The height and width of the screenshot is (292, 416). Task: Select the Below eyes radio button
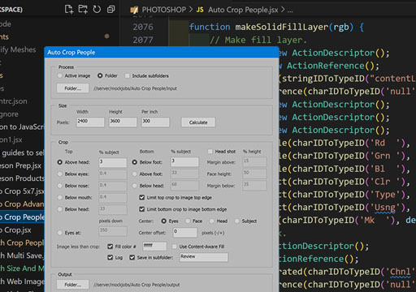[x=60, y=174]
